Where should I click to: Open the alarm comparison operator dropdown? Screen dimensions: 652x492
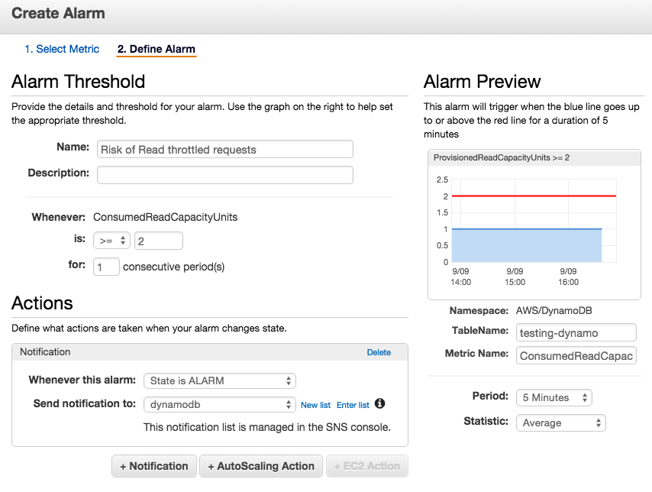[x=111, y=240]
